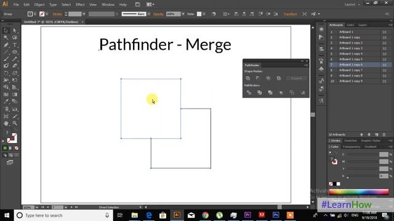The width and height of the screenshot is (394, 221).
Task: Apply the Minus Back pathfinder
Action: pyautogui.click(x=303, y=93)
